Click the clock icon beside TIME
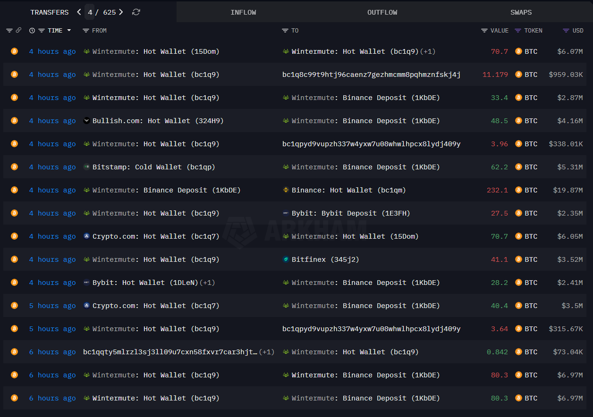593x417 pixels. [x=32, y=31]
